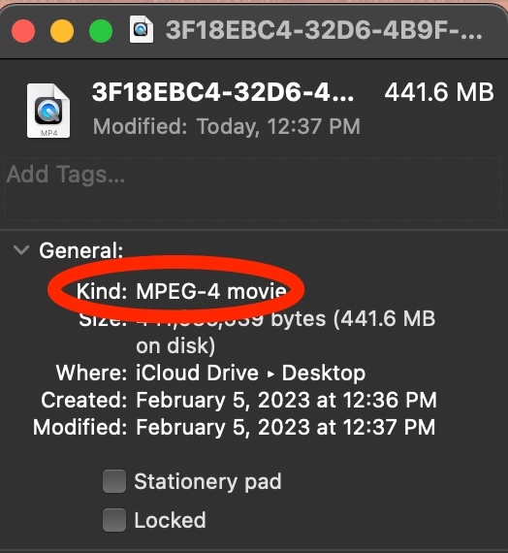Select the bold file name in header
This screenshot has width=508, height=553.
[223, 92]
